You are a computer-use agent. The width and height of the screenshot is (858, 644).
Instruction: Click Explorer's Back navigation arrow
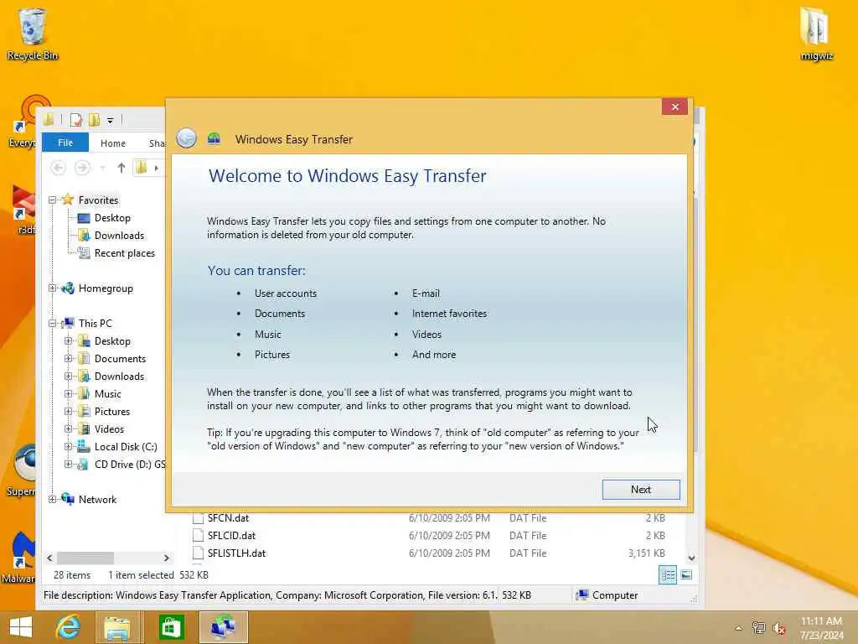tap(58, 168)
